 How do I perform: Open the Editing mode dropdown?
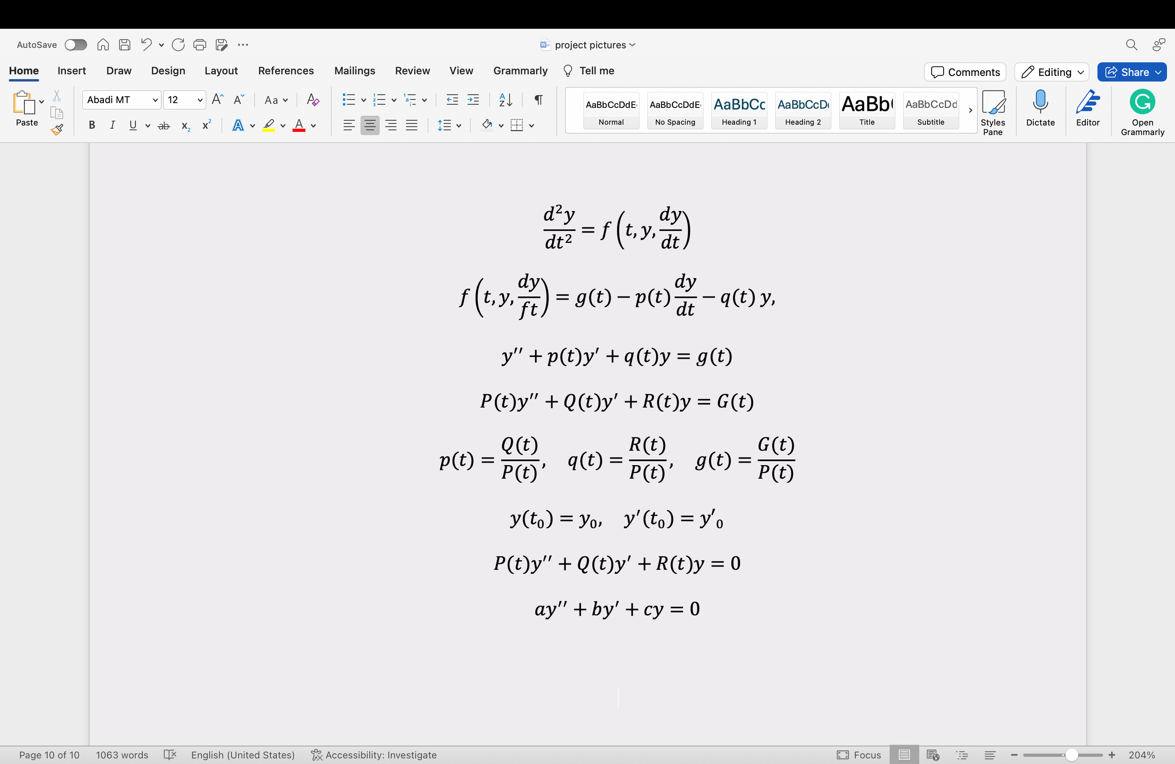1052,72
